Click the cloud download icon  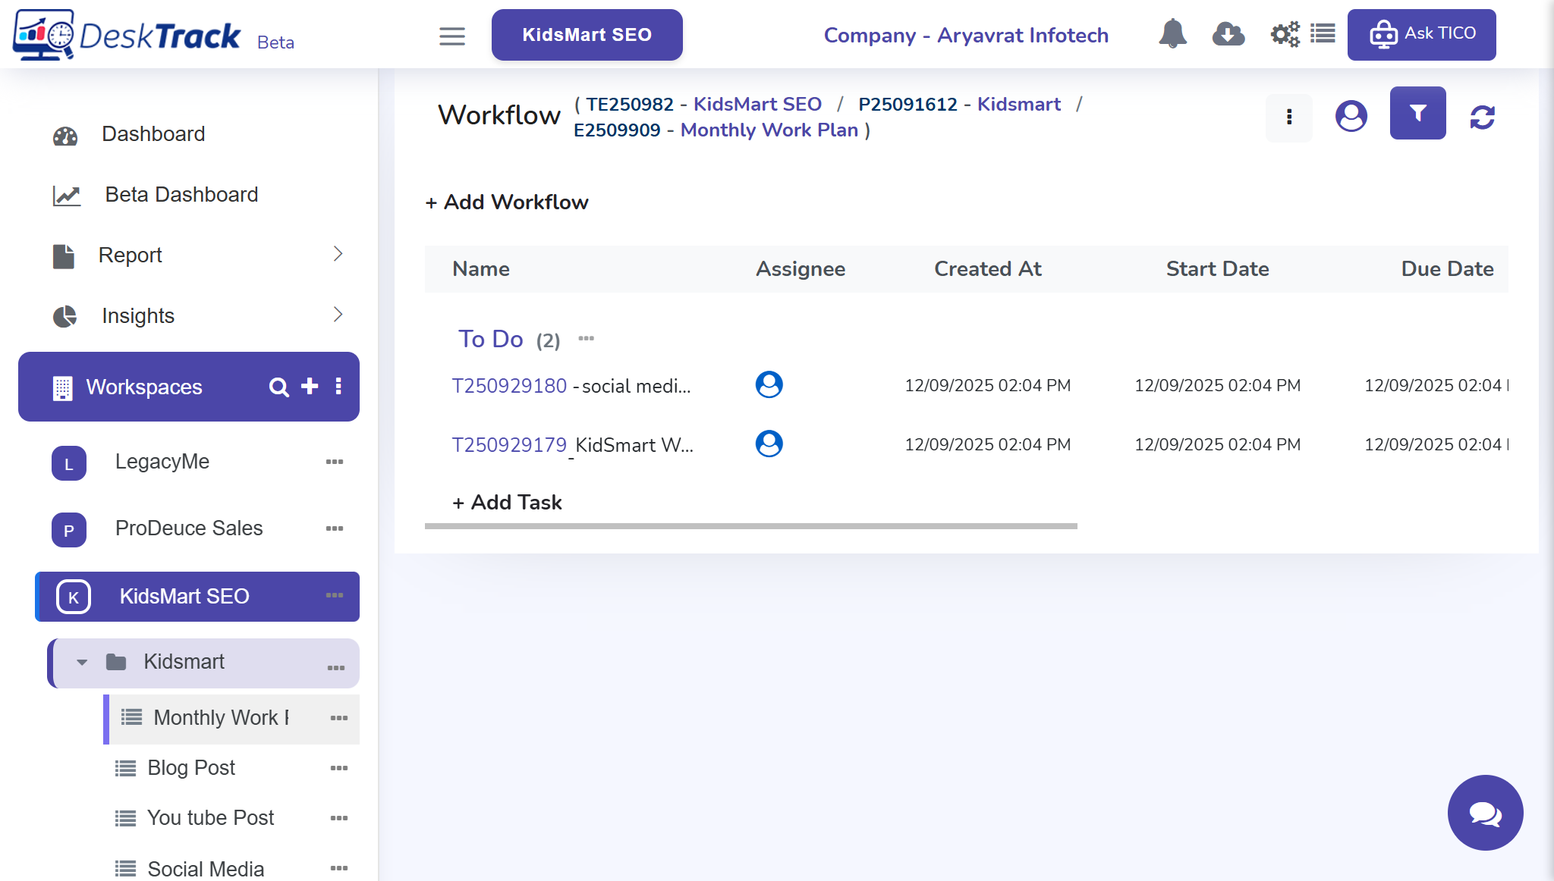coord(1228,34)
